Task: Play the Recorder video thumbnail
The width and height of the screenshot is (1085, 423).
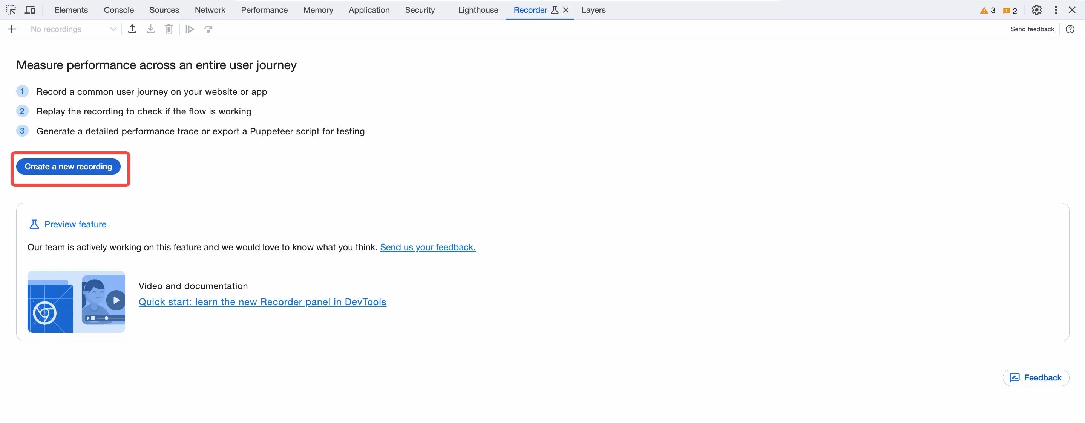Action: (x=116, y=300)
